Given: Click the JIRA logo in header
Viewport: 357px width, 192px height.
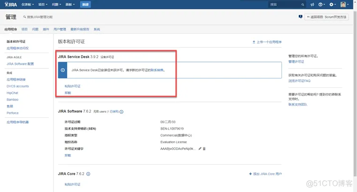Looking at the screenshot, I should 11,4.
